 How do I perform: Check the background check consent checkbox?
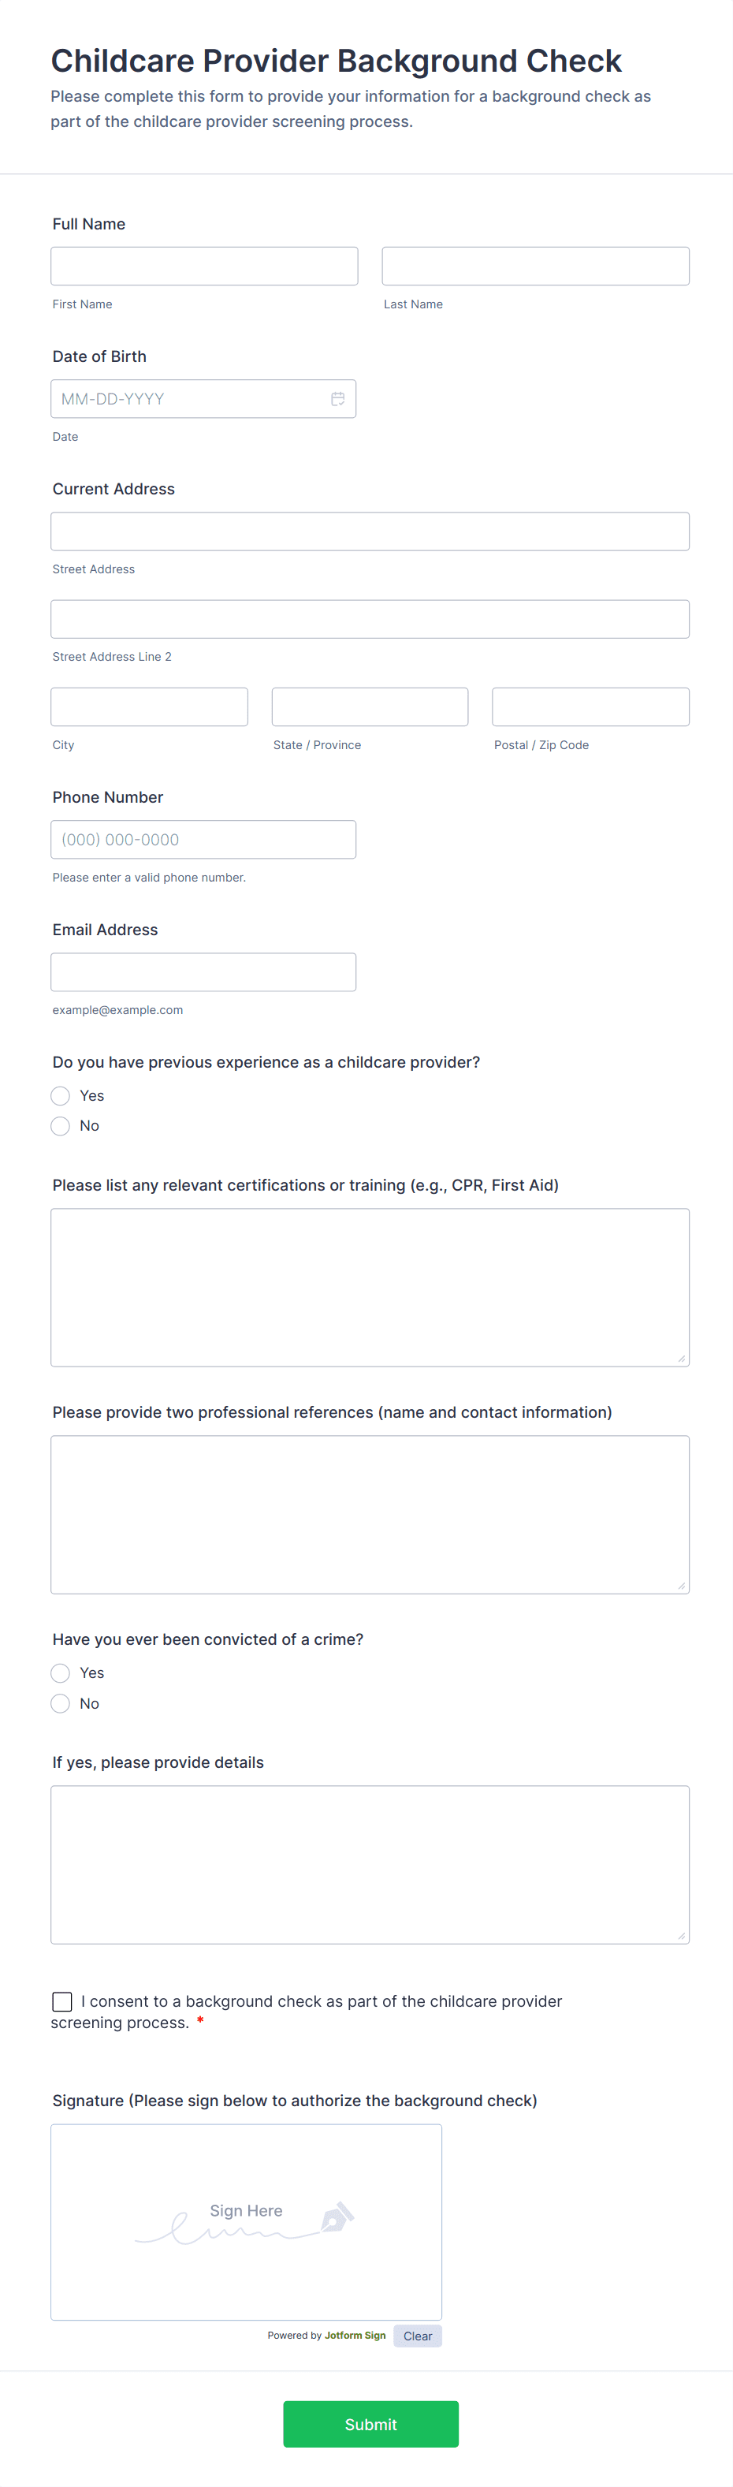click(x=61, y=2001)
